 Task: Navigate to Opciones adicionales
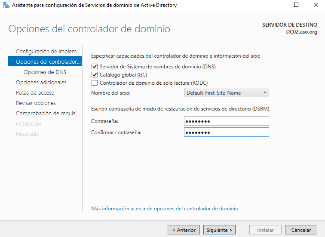point(41,83)
